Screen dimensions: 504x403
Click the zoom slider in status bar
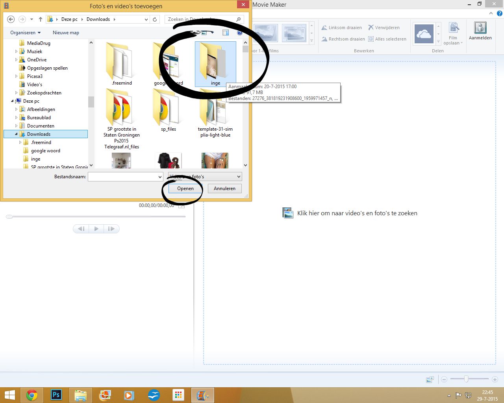pyautogui.click(x=466, y=379)
